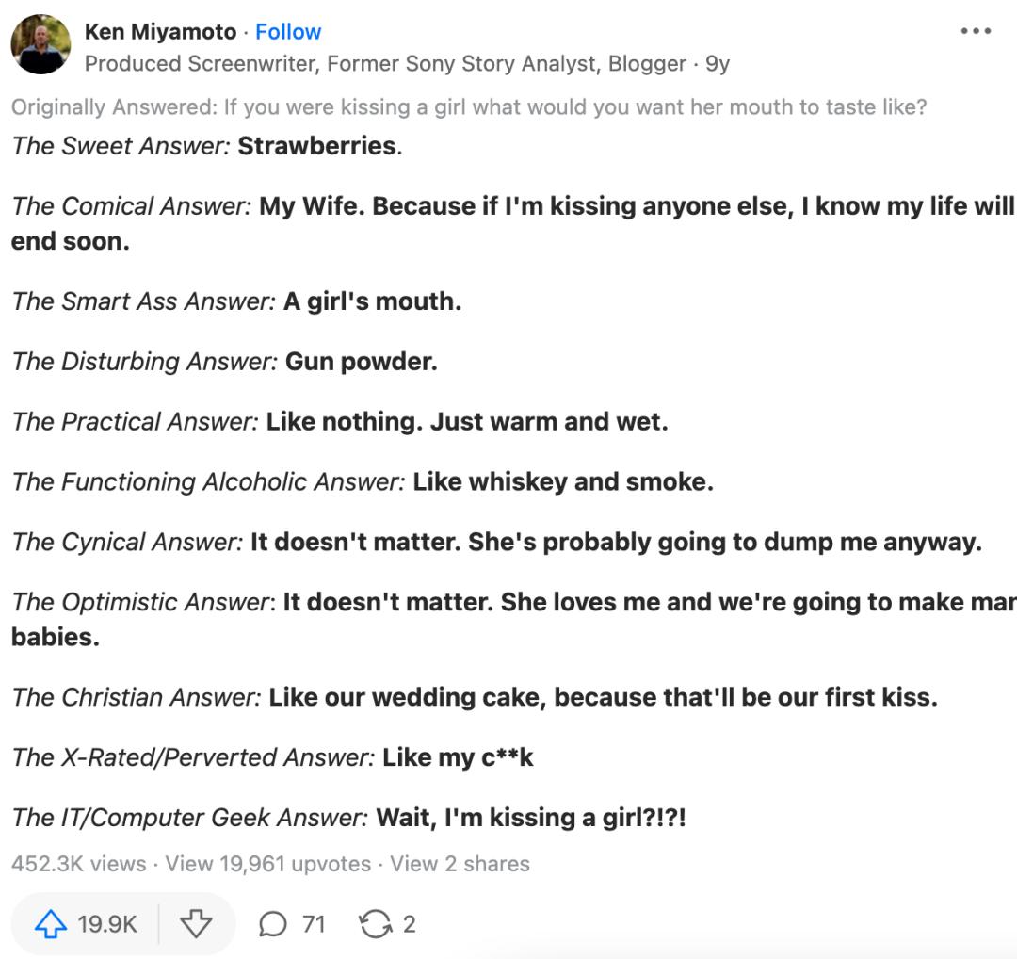Viewport: 1017px width, 959px height.
Task: Open the Ken Miyamoto author name link
Action: (160, 32)
